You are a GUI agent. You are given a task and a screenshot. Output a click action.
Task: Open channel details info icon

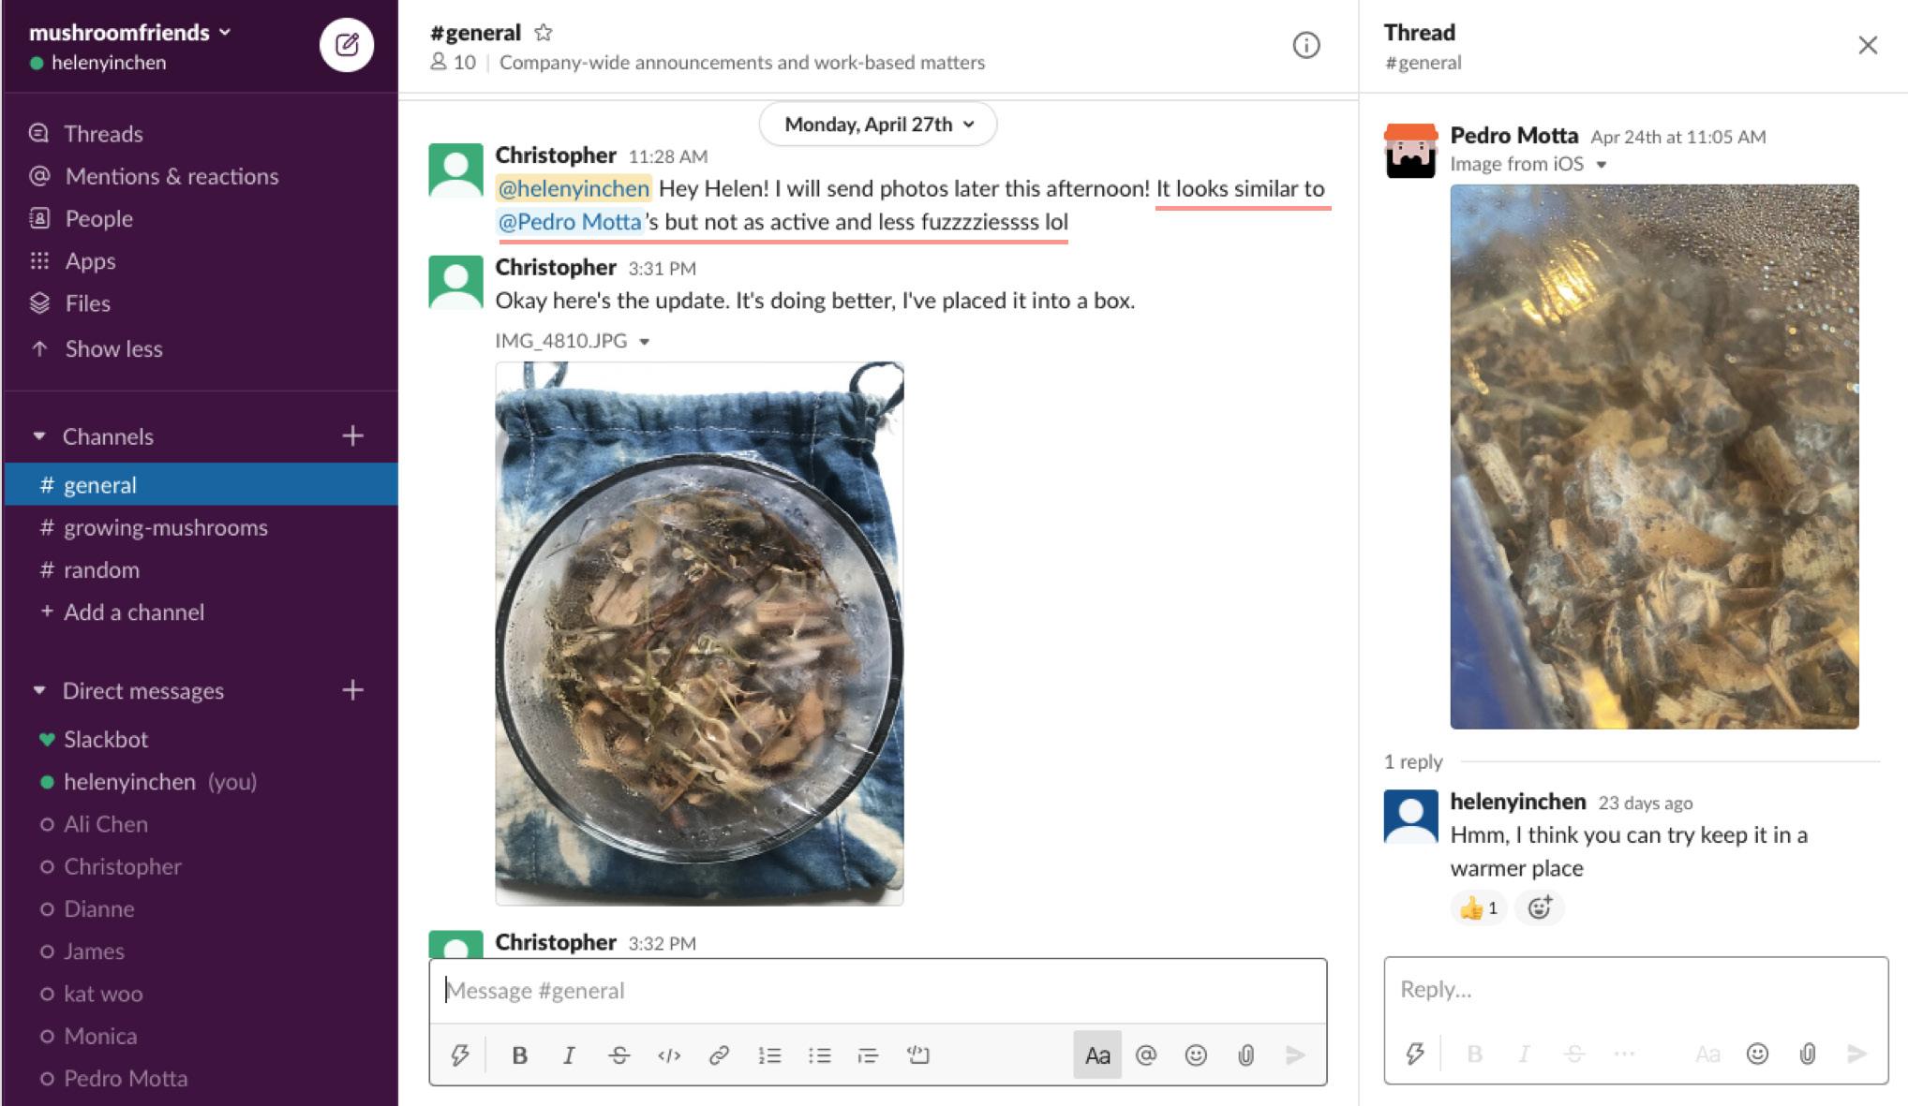coord(1305,45)
